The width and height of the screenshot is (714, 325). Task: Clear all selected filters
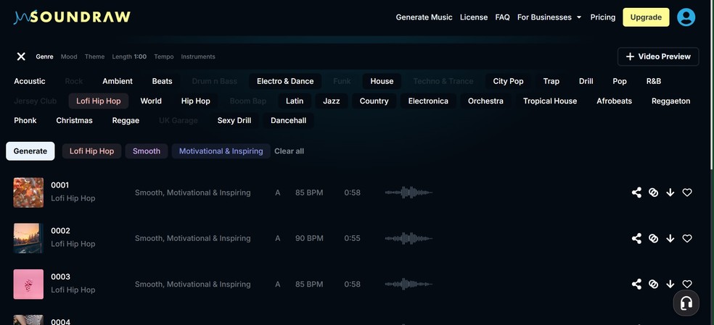(x=289, y=151)
